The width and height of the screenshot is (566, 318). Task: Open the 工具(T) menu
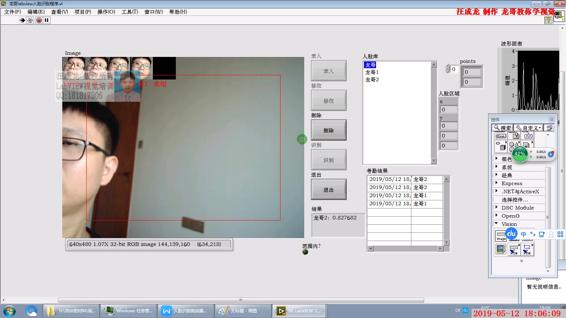click(x=129, y=12)
